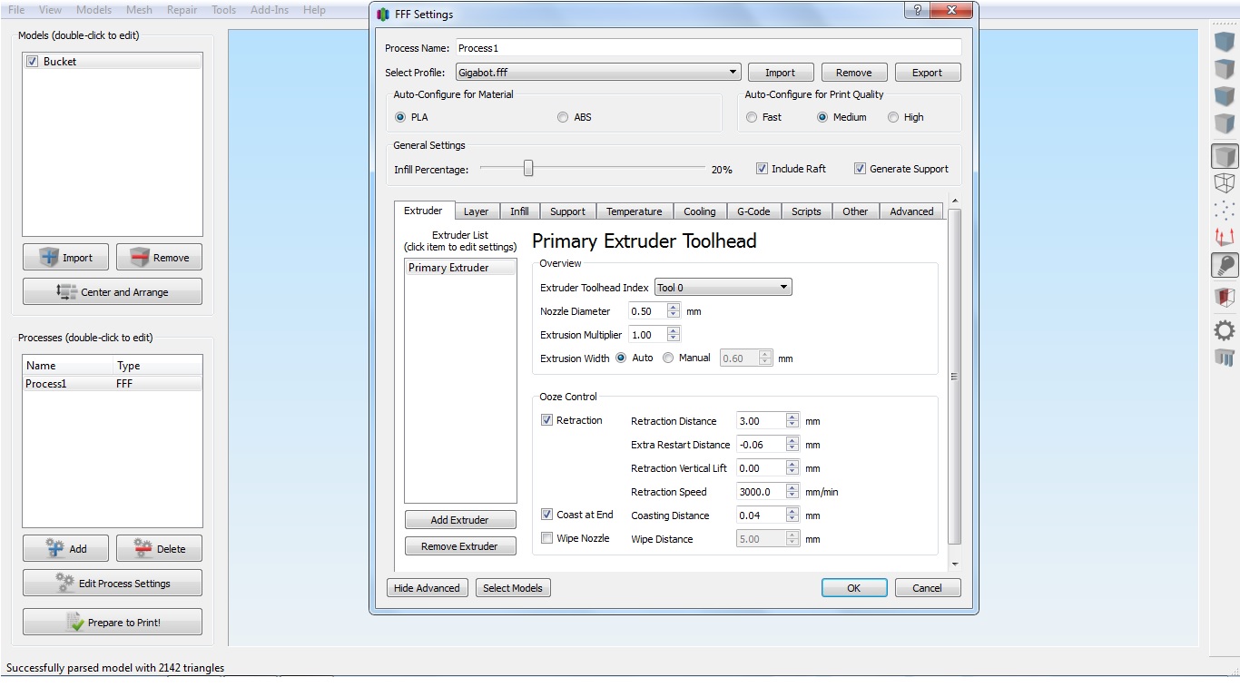
Task: Show surface normals with red arrows icon
Action: (x=1225, y=238)
